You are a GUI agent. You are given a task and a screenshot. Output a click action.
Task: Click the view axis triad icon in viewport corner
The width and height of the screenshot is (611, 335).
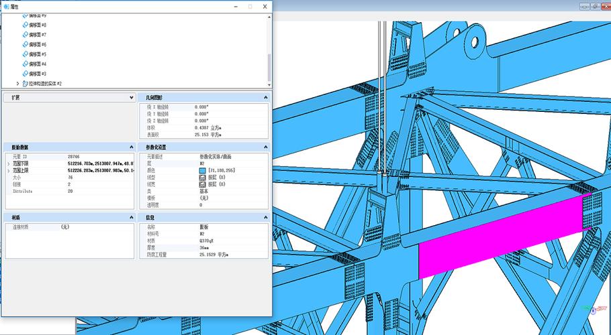click(x=594, y=310)
